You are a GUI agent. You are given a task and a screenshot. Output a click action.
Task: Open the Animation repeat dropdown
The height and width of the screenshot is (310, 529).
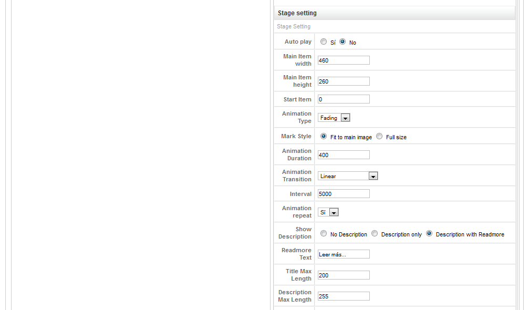pyautogui.click(x=328, y=212)
